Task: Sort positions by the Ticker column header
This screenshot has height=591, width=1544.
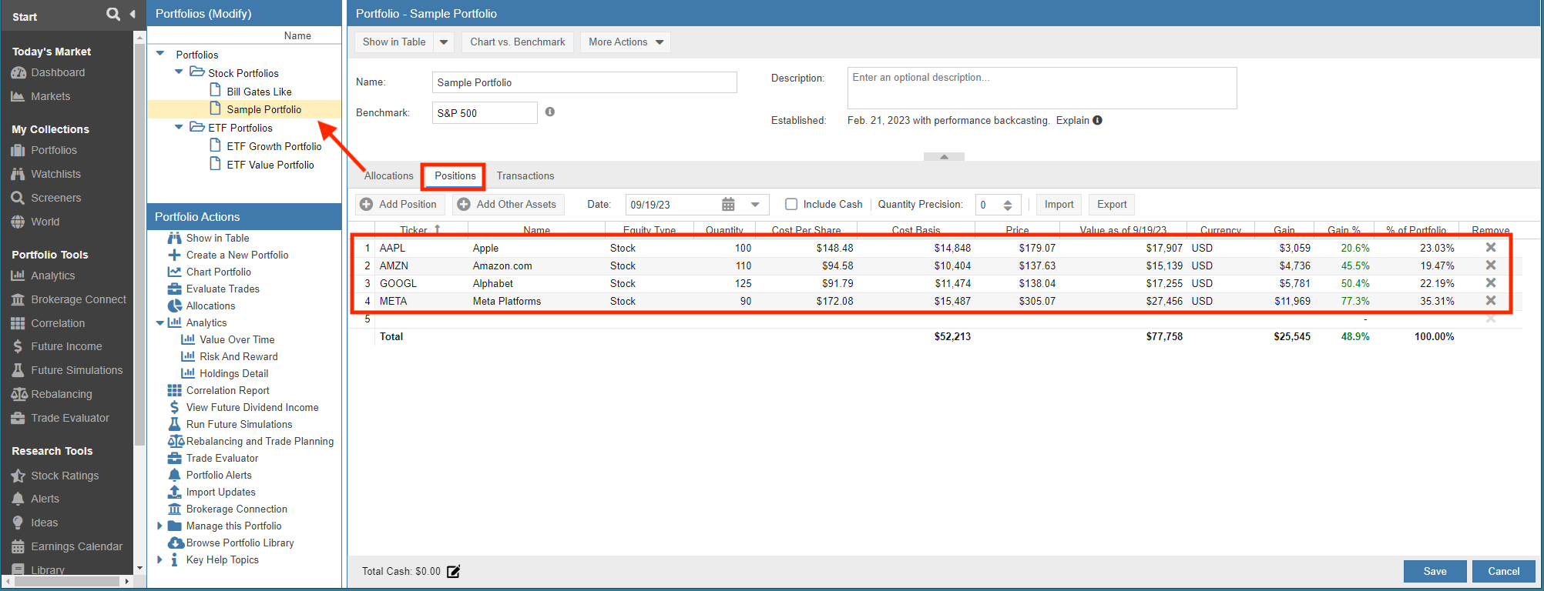Action: (x=421, y=230)
